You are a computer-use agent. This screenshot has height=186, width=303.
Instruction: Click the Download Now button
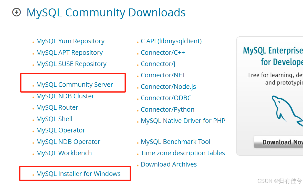click(278, 142)
